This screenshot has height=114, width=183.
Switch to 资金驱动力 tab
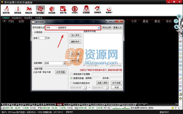tap(17, 18)
